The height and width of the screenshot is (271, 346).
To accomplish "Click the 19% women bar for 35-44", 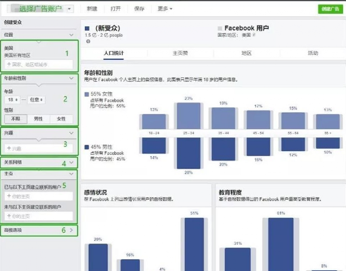I will click(224, 118).
